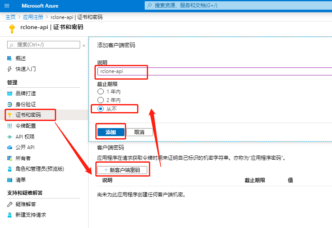Viewport: 332px width, 228px height.
Task: Click the 快速入门 lightning icon
Action: point(10,69)
